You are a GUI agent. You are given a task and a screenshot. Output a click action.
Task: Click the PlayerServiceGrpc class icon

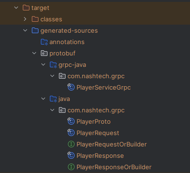click(71, 87)
